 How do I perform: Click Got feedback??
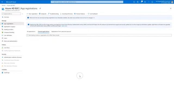click(x=93, y=14)
